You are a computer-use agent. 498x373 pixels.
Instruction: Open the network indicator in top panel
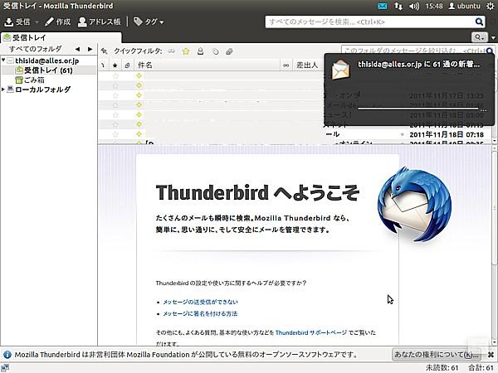[x=398, y=6]
